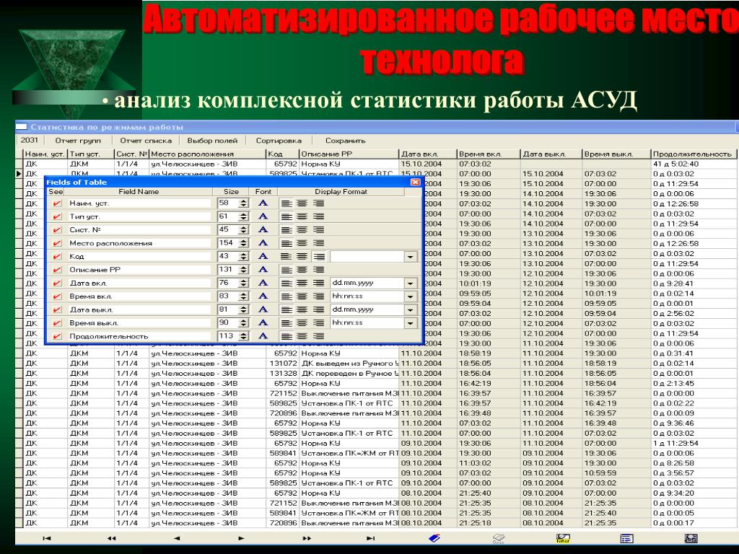The image size is (739, 554).
Task: Toggle visibility checkmark for Дата вкл. field
Action: coord(57,283)
